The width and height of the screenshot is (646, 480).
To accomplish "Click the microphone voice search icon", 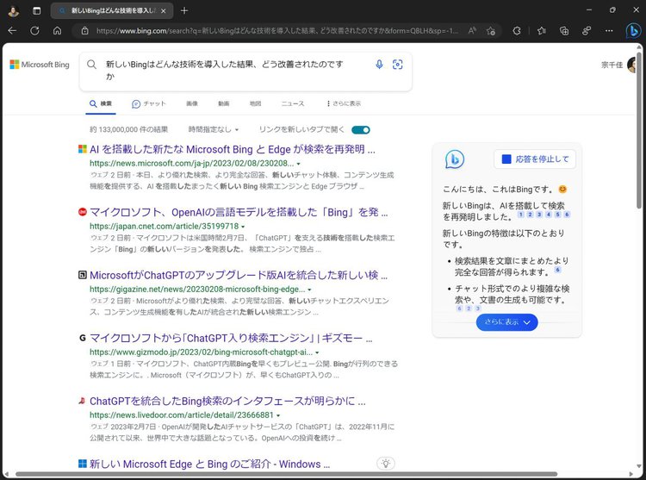I will [379, 65].
